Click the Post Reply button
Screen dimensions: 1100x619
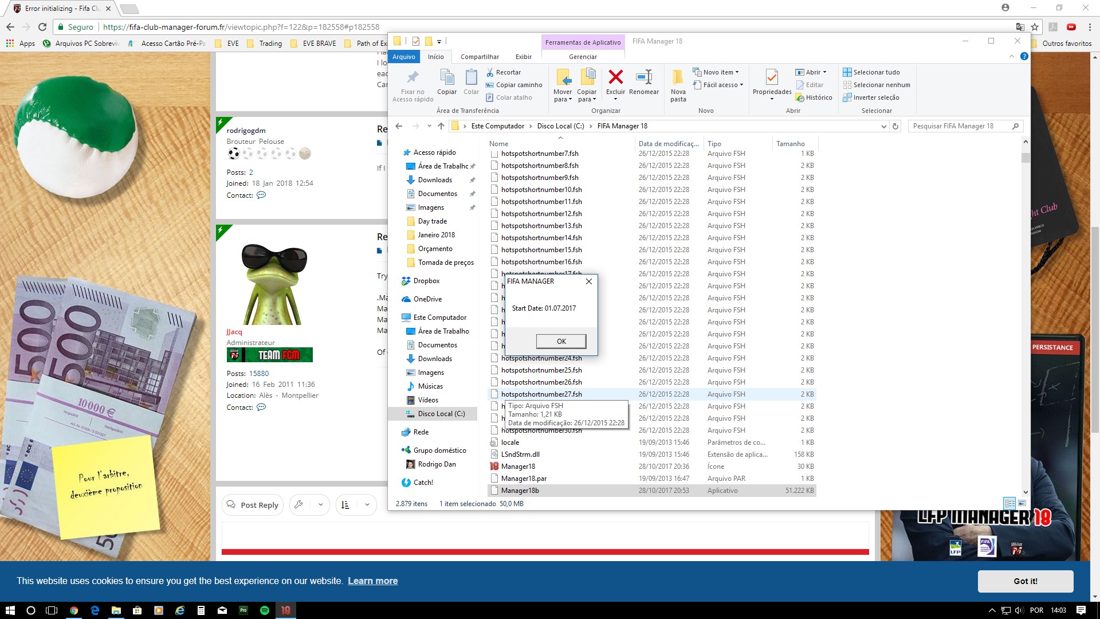click(x=253, y=504)
